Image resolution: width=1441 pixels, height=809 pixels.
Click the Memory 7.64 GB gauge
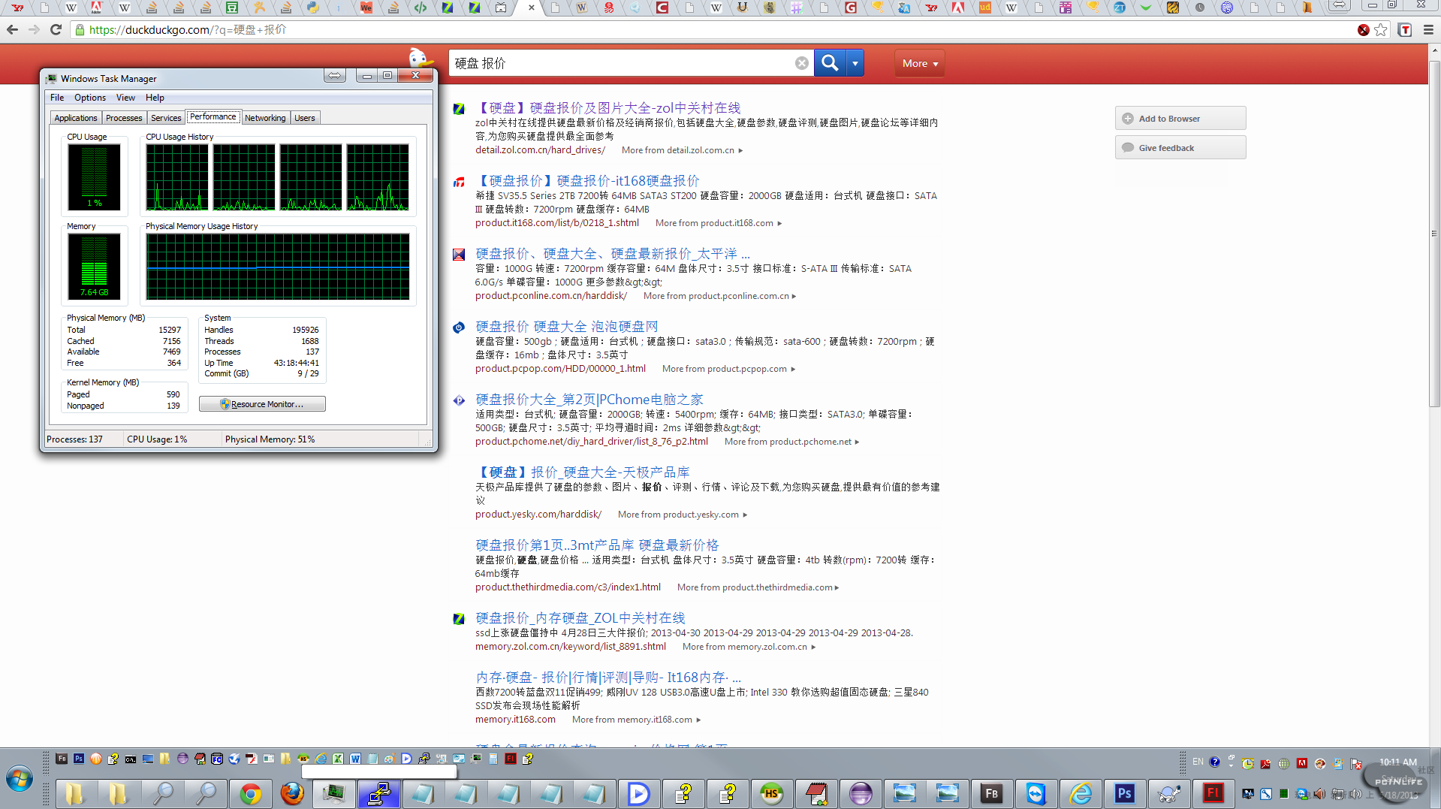click(94, 267)
